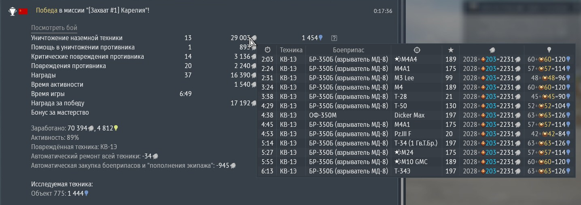This screenshot has height=205, width=581.
Task: Click the blue research icon next to 1 454
Action: [320, 38]
